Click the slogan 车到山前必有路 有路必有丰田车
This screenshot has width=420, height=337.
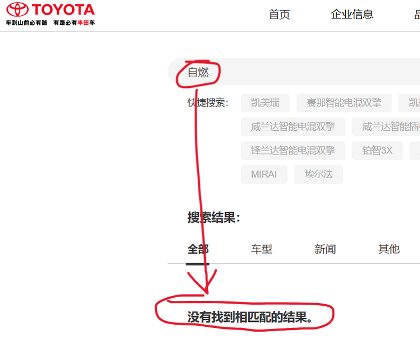coord(51,23)
